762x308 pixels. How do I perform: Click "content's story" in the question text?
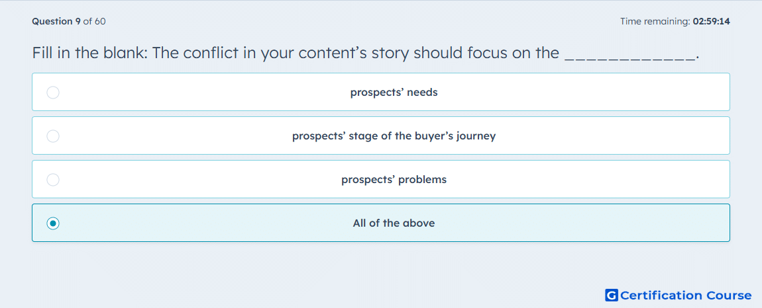click(354, 53)
